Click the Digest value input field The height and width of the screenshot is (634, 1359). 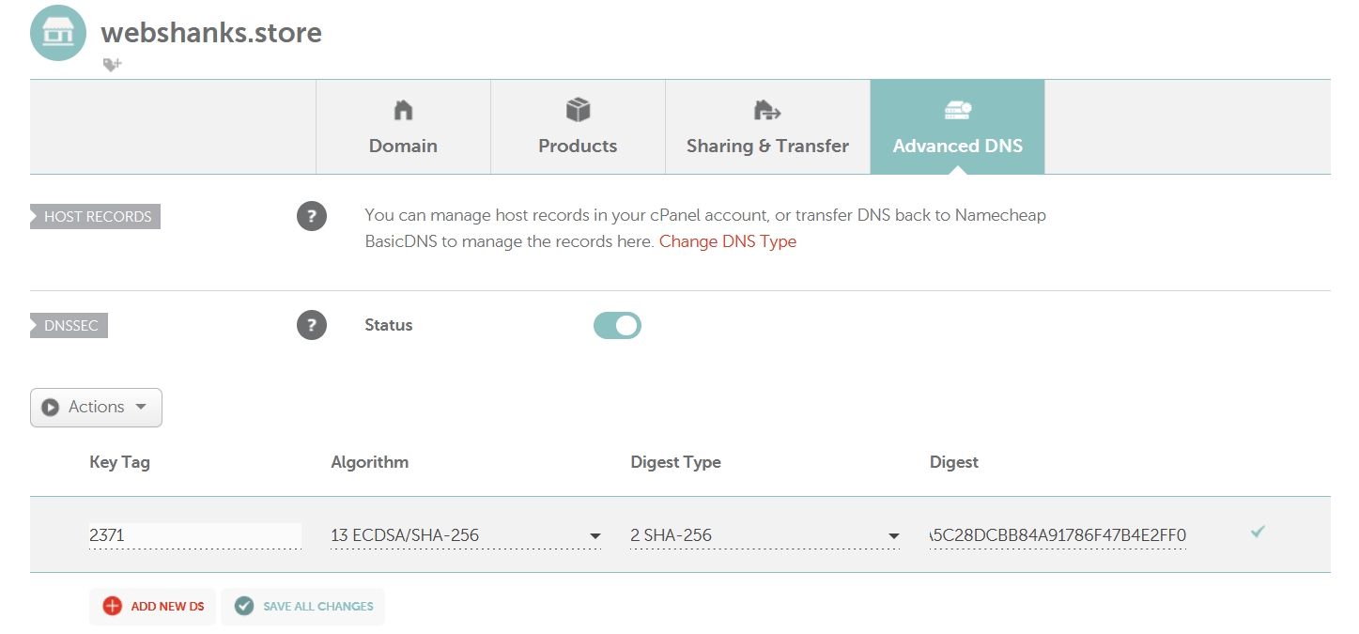click(x=1058, y=535)
